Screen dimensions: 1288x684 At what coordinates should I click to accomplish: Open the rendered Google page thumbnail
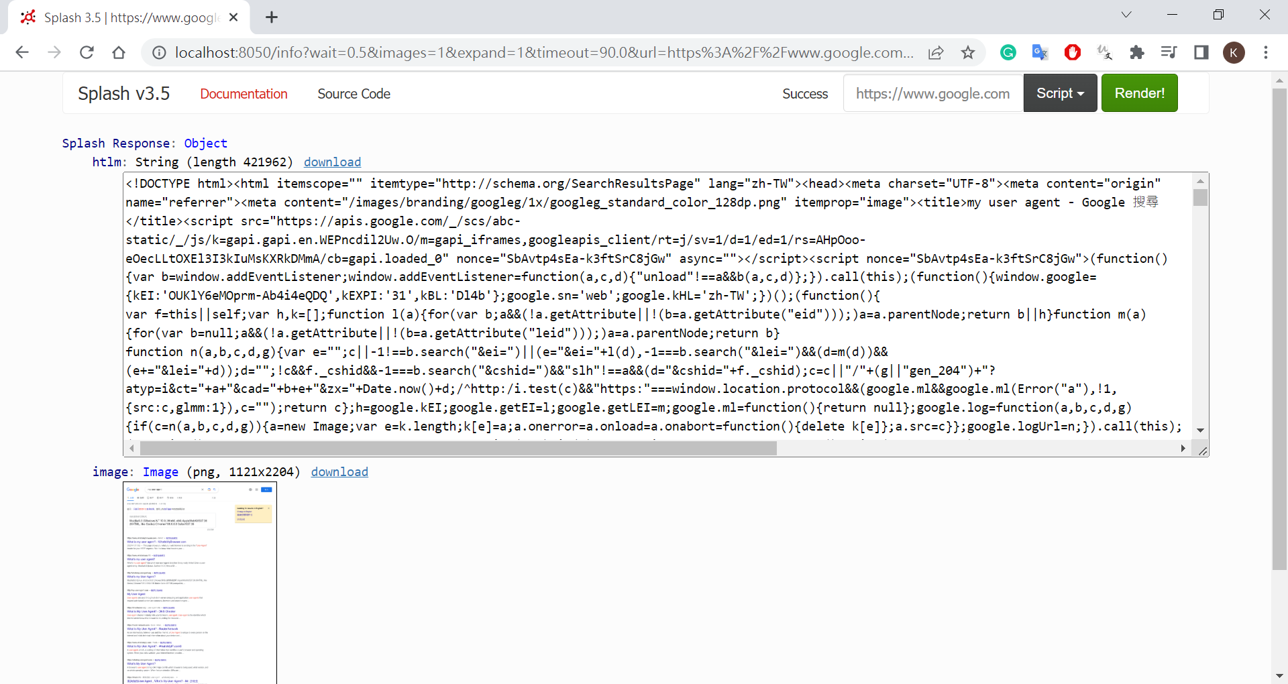tap(200, 582)
